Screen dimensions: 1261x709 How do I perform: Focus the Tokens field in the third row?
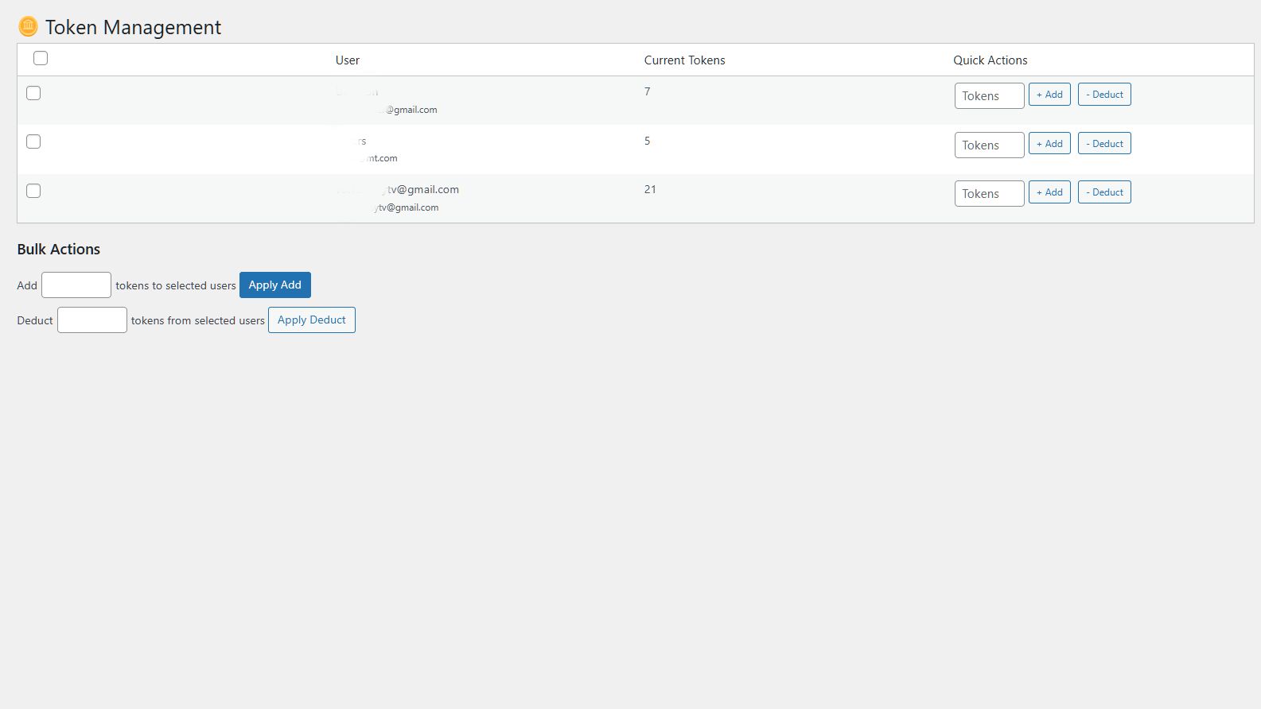pyautogui.click(x=990, y=194)
